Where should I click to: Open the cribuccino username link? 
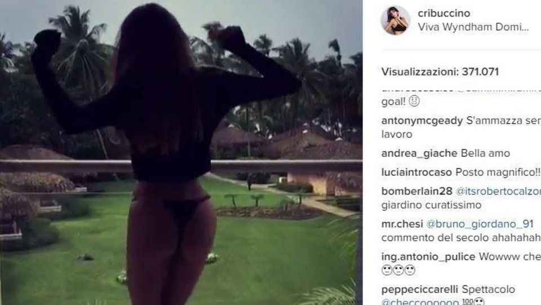[x=444, y=13]
